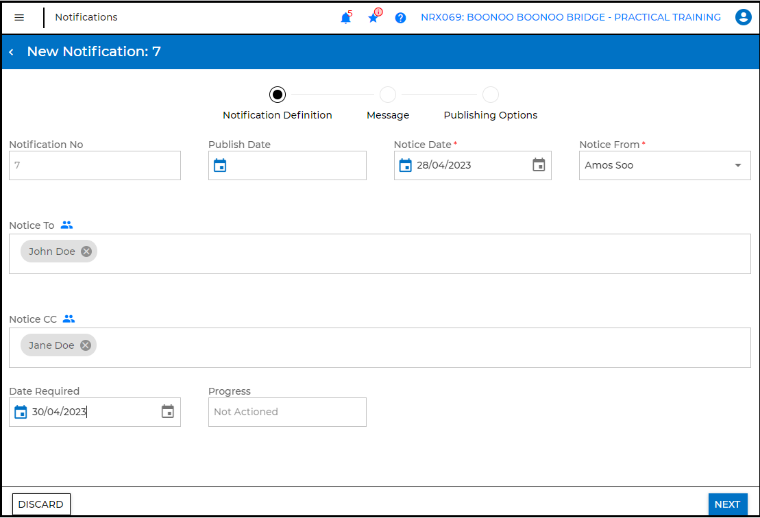Click inside the Notice CC recipients box

coord(380,348)
